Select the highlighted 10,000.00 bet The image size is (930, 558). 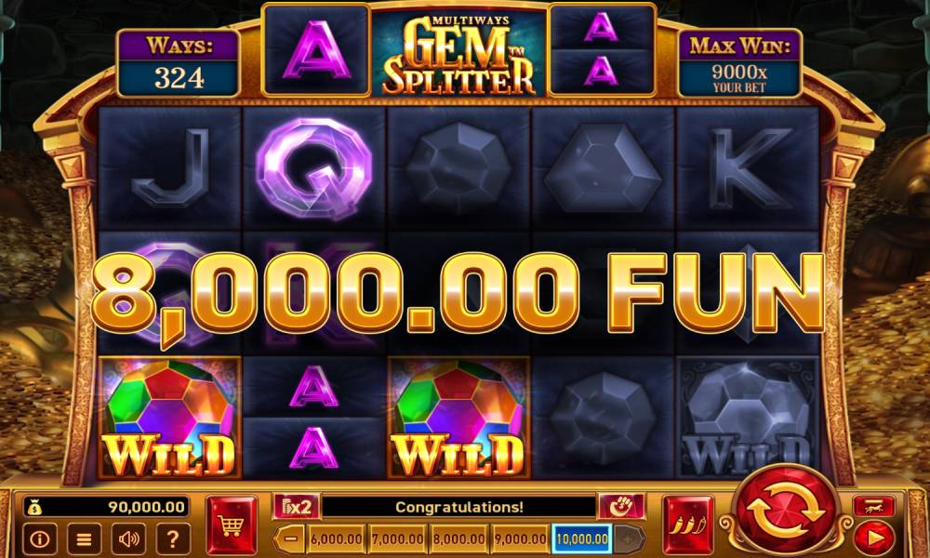coord(582,539)
